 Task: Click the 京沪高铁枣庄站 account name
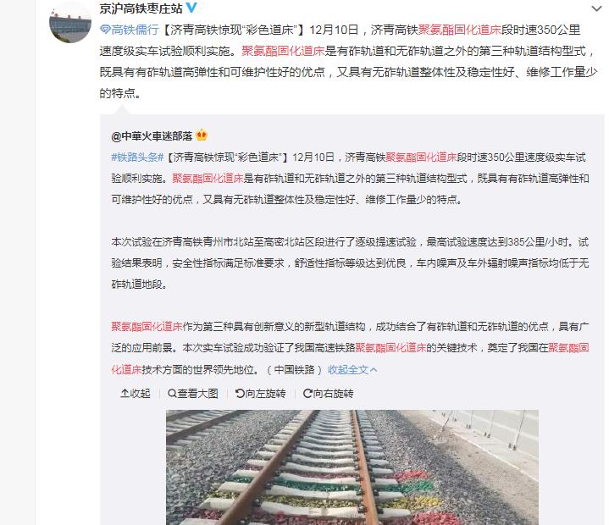click(x=141, y=8)
